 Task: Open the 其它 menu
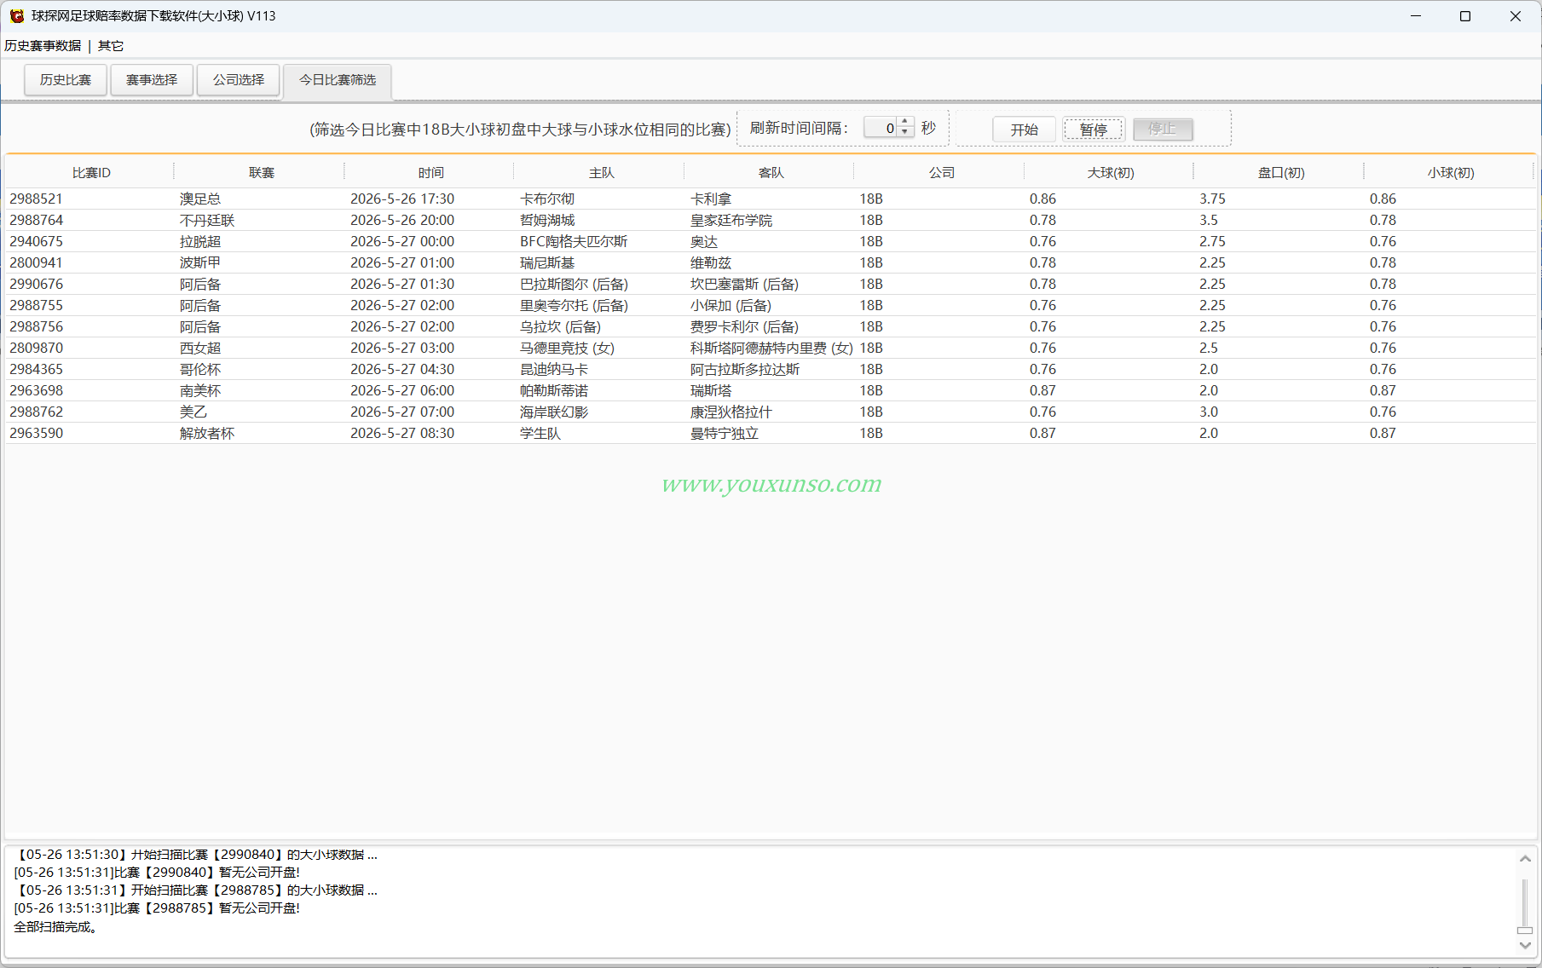pos(111,46)
